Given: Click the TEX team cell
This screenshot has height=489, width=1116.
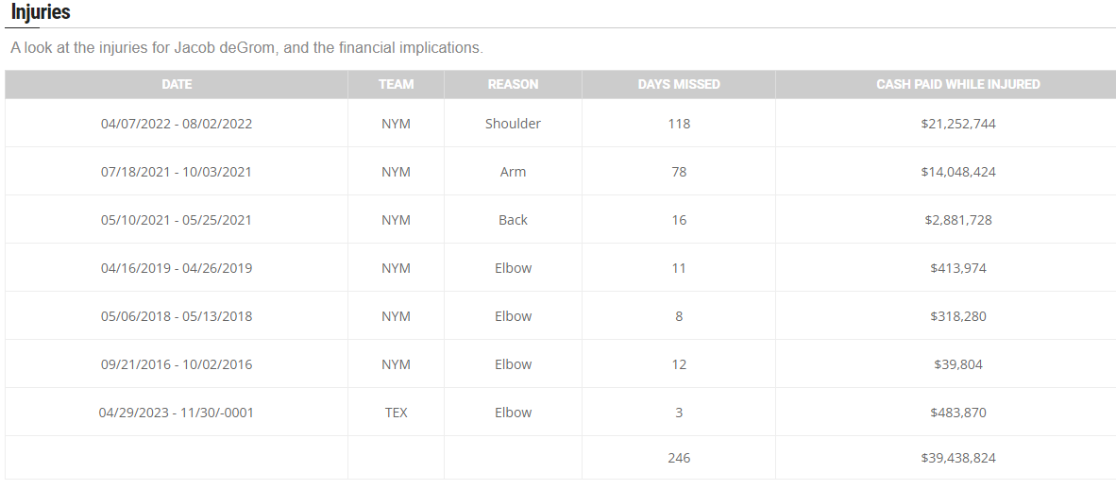Looking at the screenshot, I should (x=396, y=413).
